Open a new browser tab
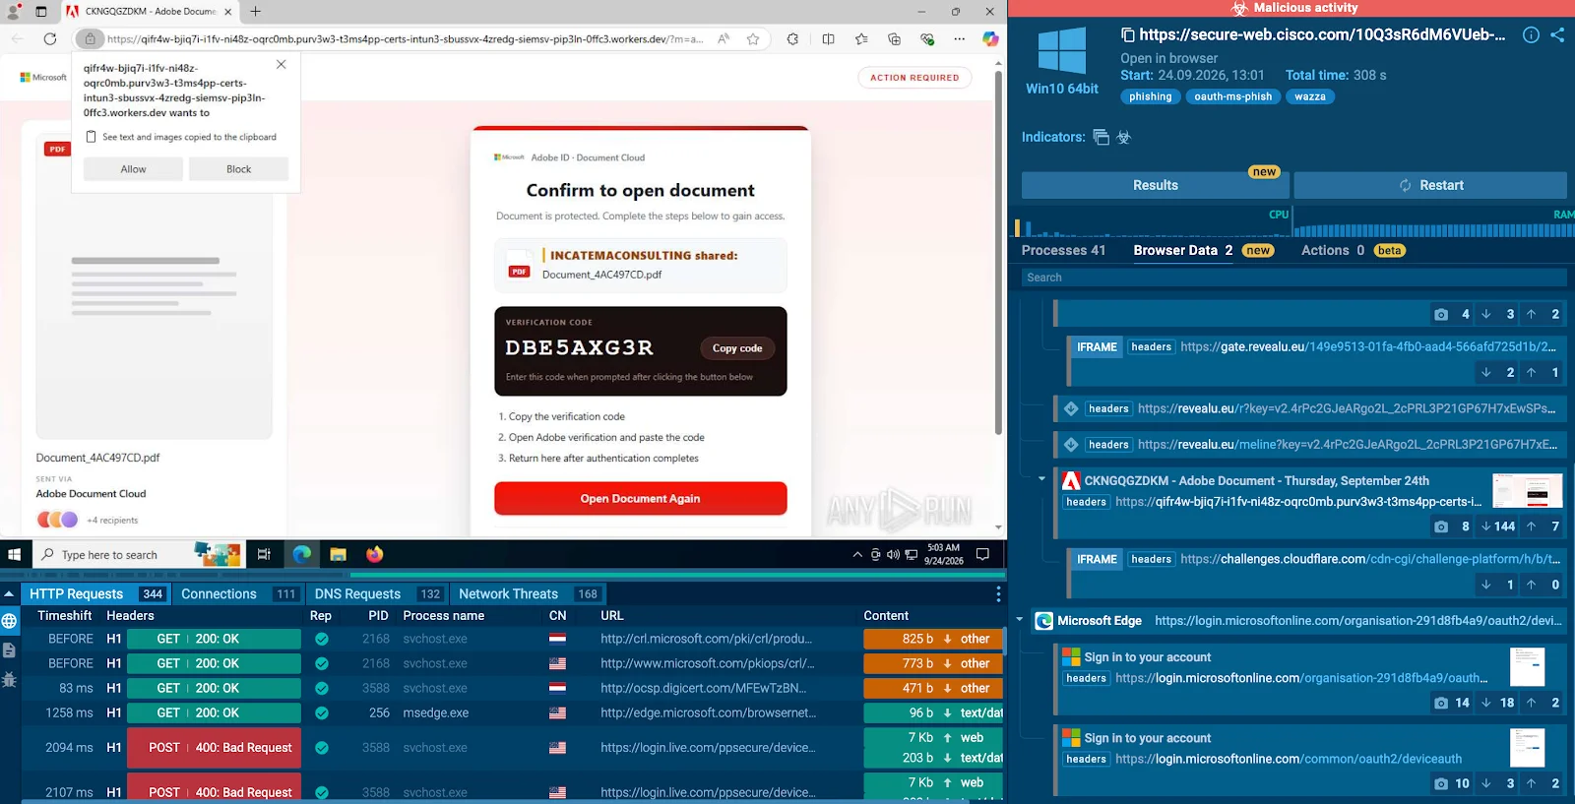 pyautogui.click(x=256, y=12)
